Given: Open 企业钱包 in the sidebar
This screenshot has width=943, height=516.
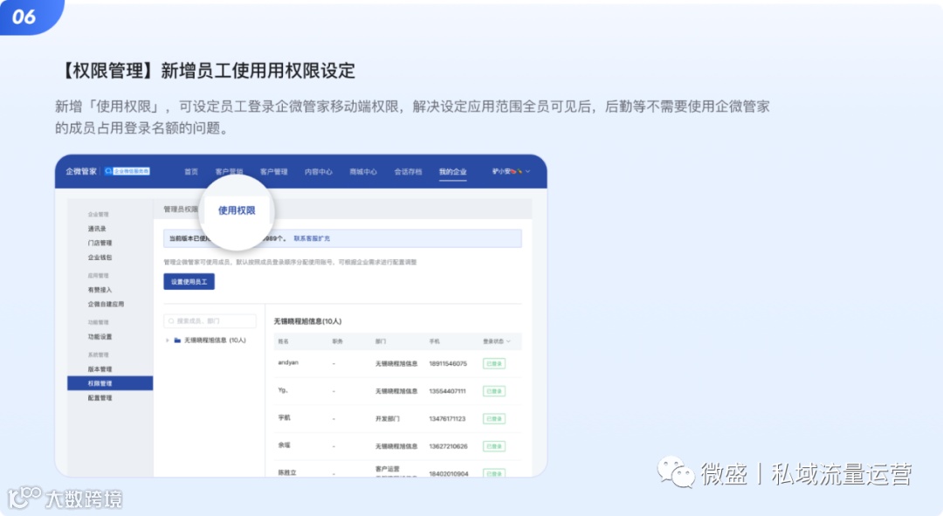Looking at the screenshot, I should pos(100,258).
